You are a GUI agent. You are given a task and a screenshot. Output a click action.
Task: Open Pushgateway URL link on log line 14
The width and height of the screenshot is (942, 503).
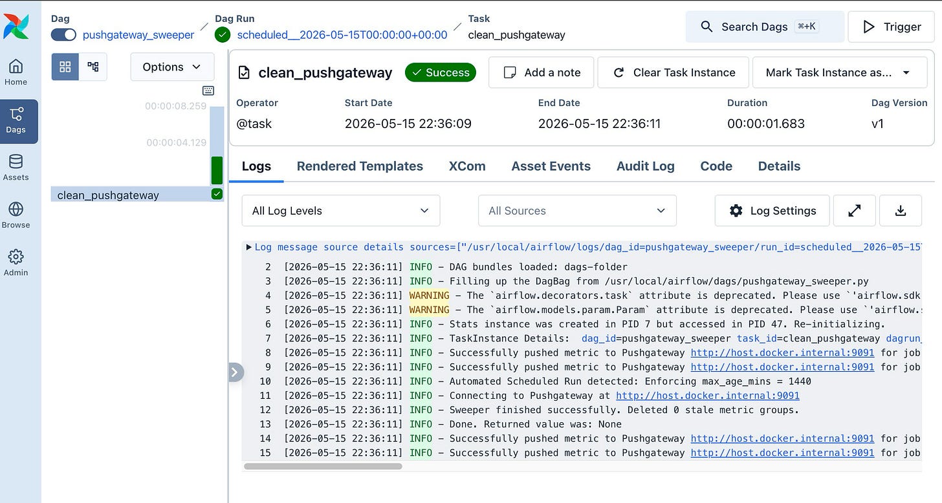(782, 438)
